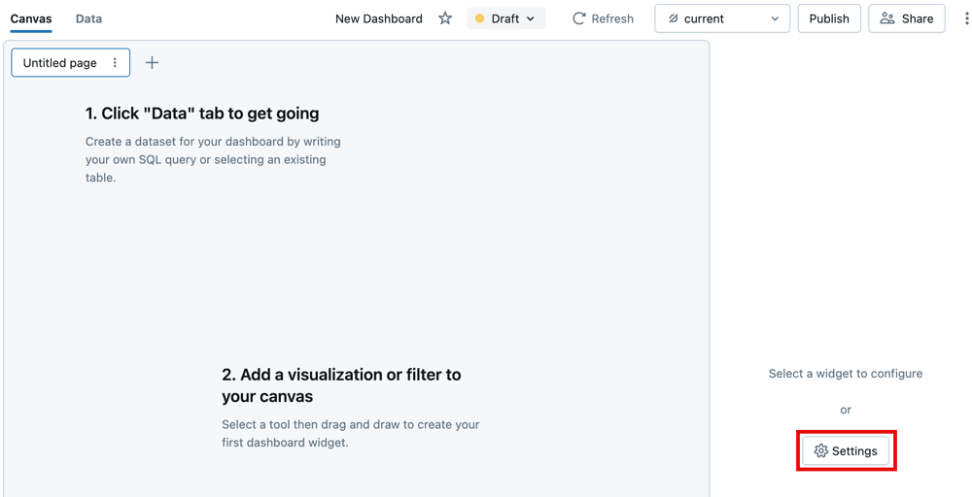This screenshot has height=497, width=972.
Task: Click the heading '1. Click "Data" tab to get going'
Action: 202,114
